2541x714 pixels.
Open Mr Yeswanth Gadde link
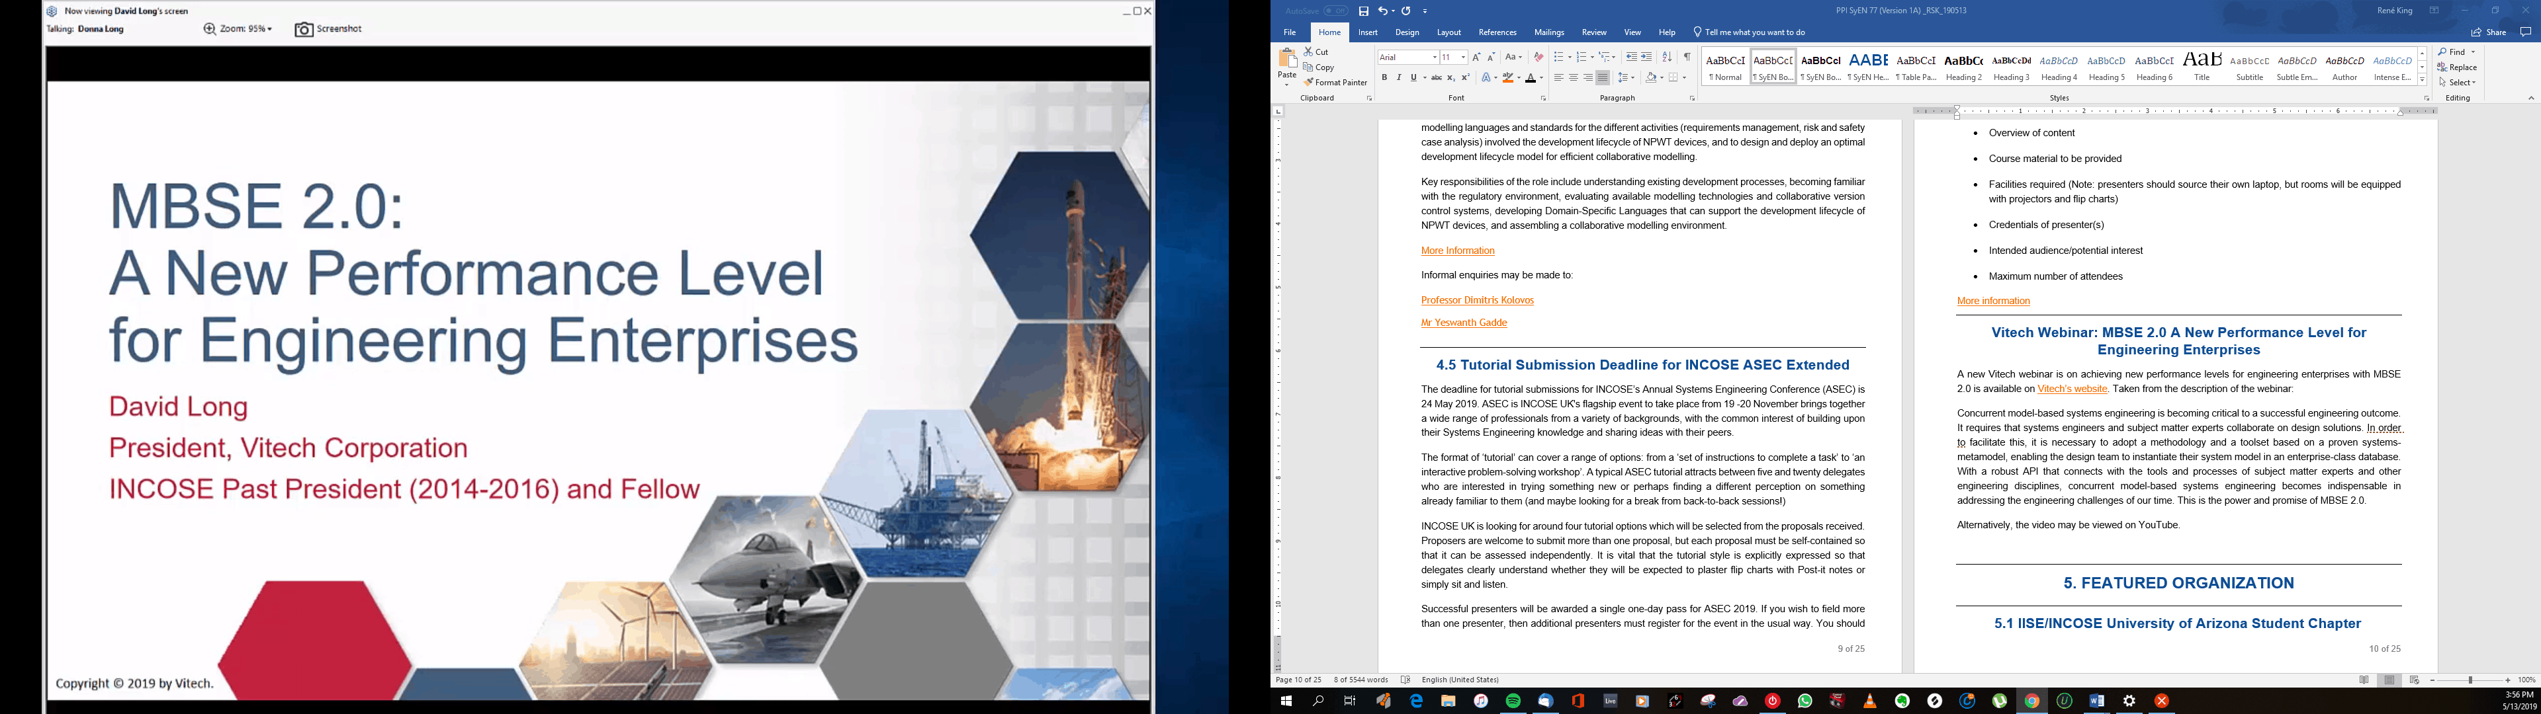tap(1464, 323)
